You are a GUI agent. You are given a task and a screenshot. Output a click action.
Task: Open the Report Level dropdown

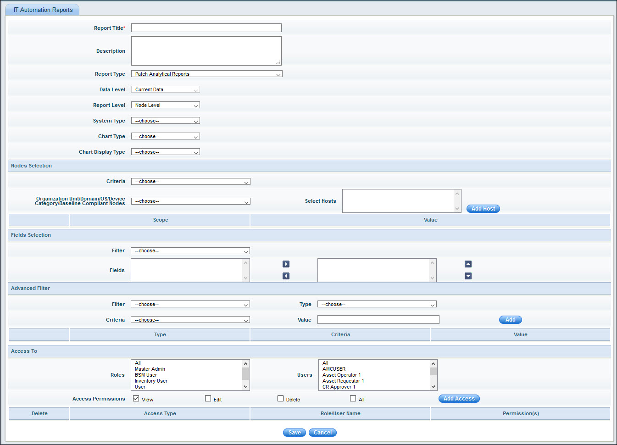[x=165, y=105]
